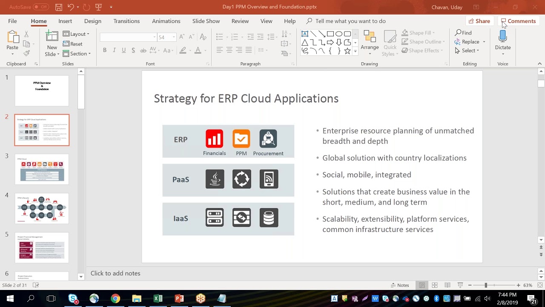This screenshot has width=545, height=307.
Task: Toggle the Notes pane button
Action: click(400, 285)
